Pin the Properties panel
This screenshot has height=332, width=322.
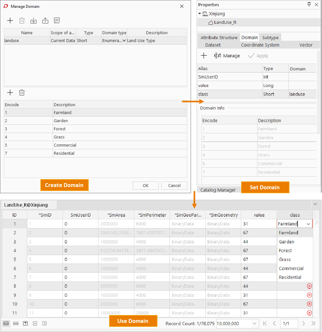point(309,5)
